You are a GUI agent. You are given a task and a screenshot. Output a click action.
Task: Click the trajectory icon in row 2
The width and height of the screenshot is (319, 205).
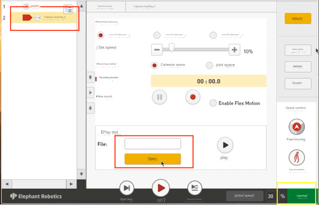pyautogui.click(x=38, y=17)
